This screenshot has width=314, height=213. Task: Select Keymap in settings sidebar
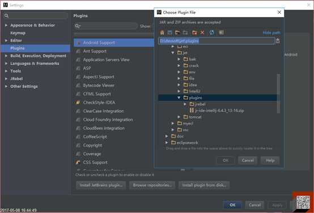[x=18, y=33]
